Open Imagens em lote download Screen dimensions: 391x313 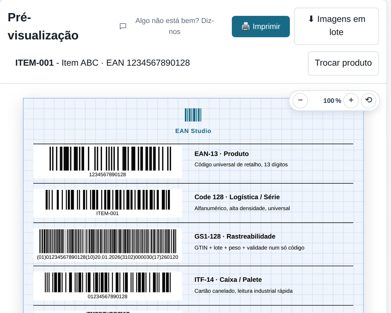click(x=337, y=26)
